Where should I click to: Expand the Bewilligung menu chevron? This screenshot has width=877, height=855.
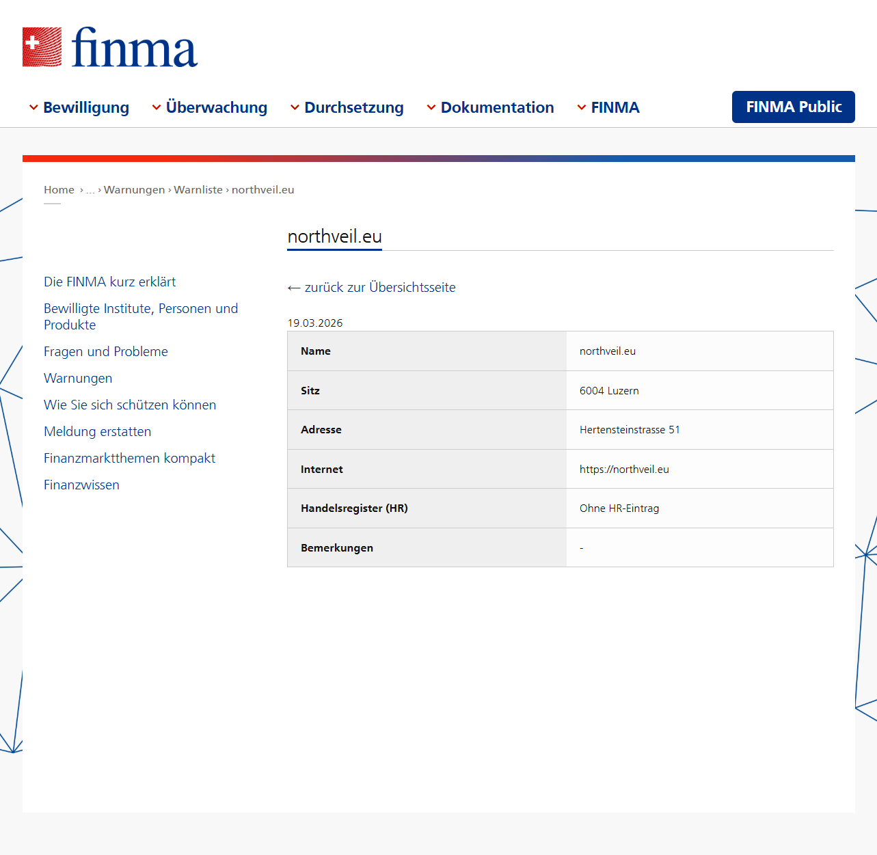tap(33, 107)
